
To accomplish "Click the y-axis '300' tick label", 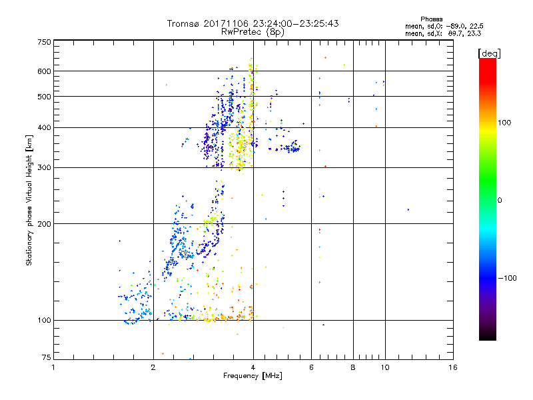I will [x=44, y=168].
